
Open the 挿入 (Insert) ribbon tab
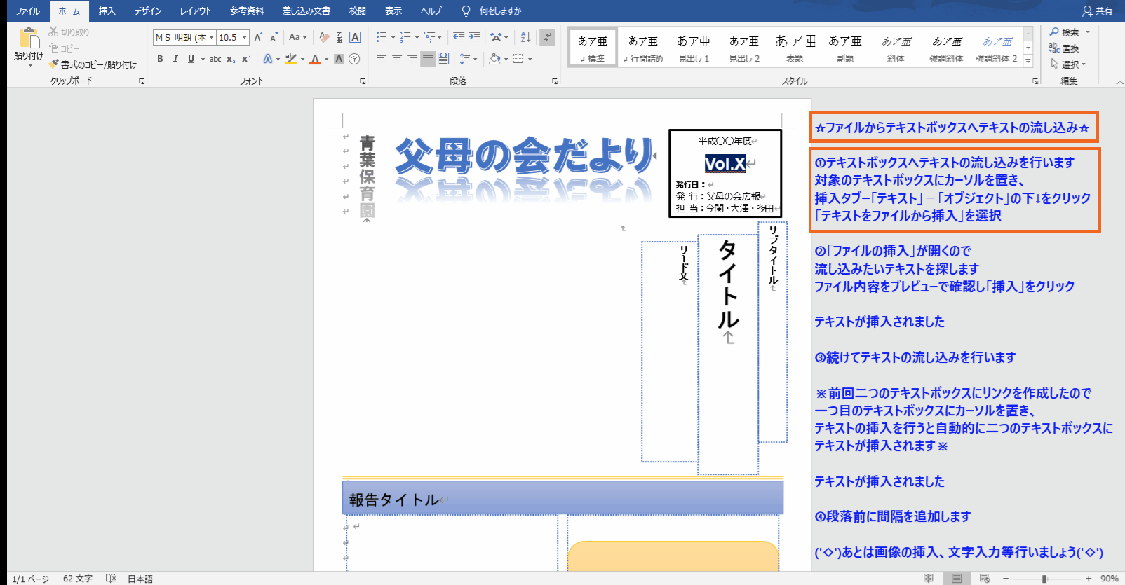point(107,11)
